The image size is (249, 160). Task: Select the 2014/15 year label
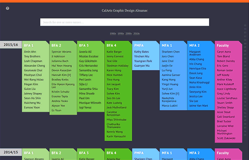click(10, 152)
